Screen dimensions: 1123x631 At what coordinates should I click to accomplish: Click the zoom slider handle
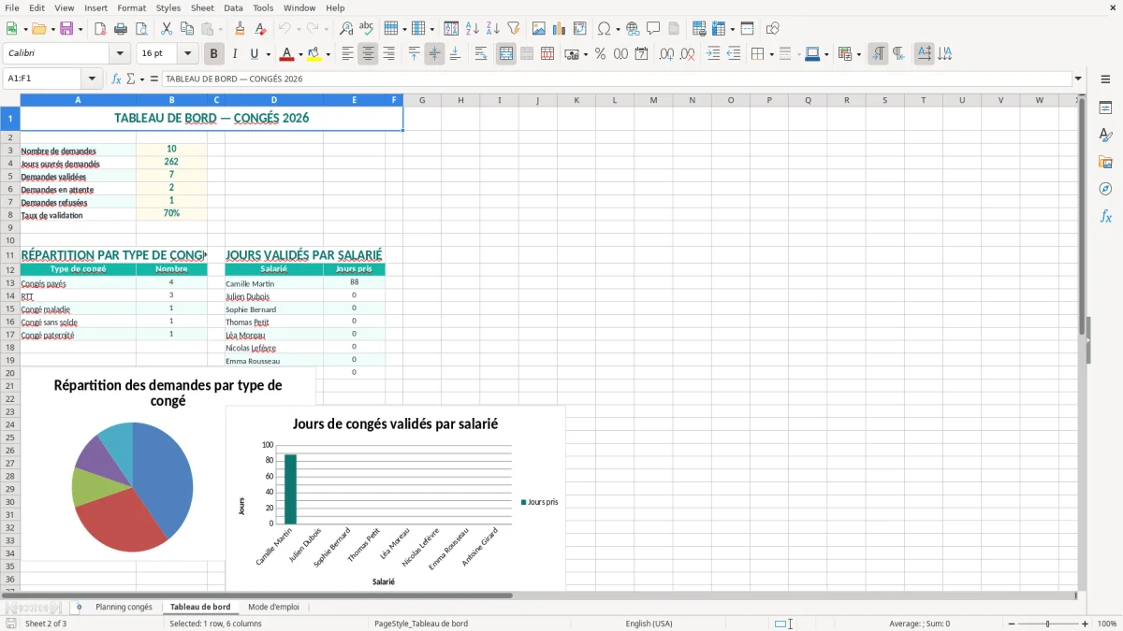point(1048,624)
